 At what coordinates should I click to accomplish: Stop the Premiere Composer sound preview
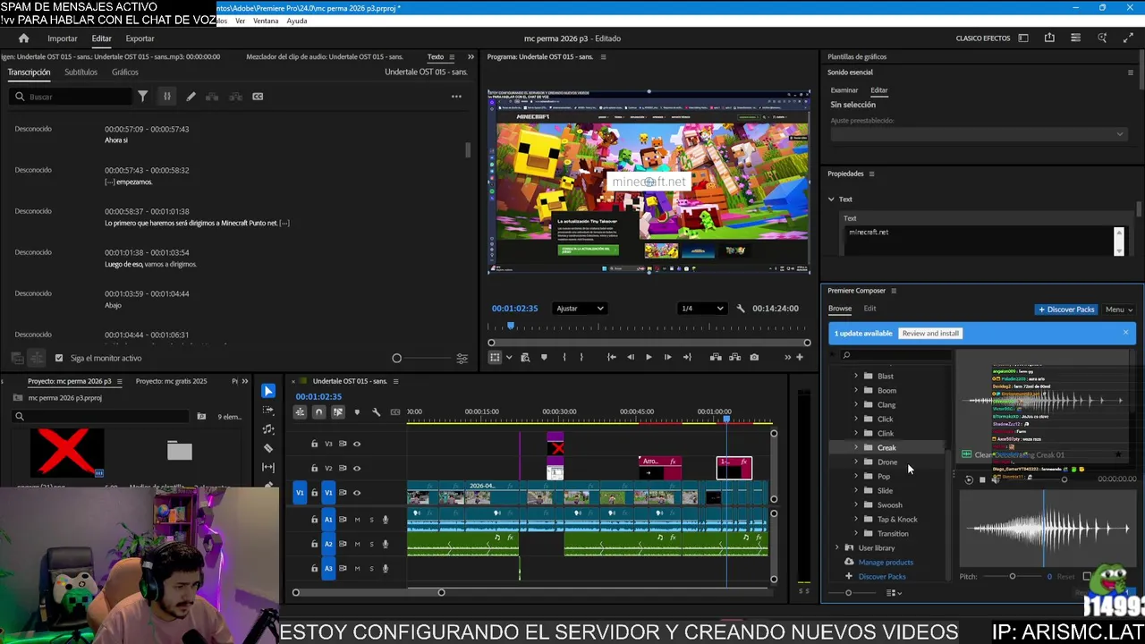click(x=982, y=479)
